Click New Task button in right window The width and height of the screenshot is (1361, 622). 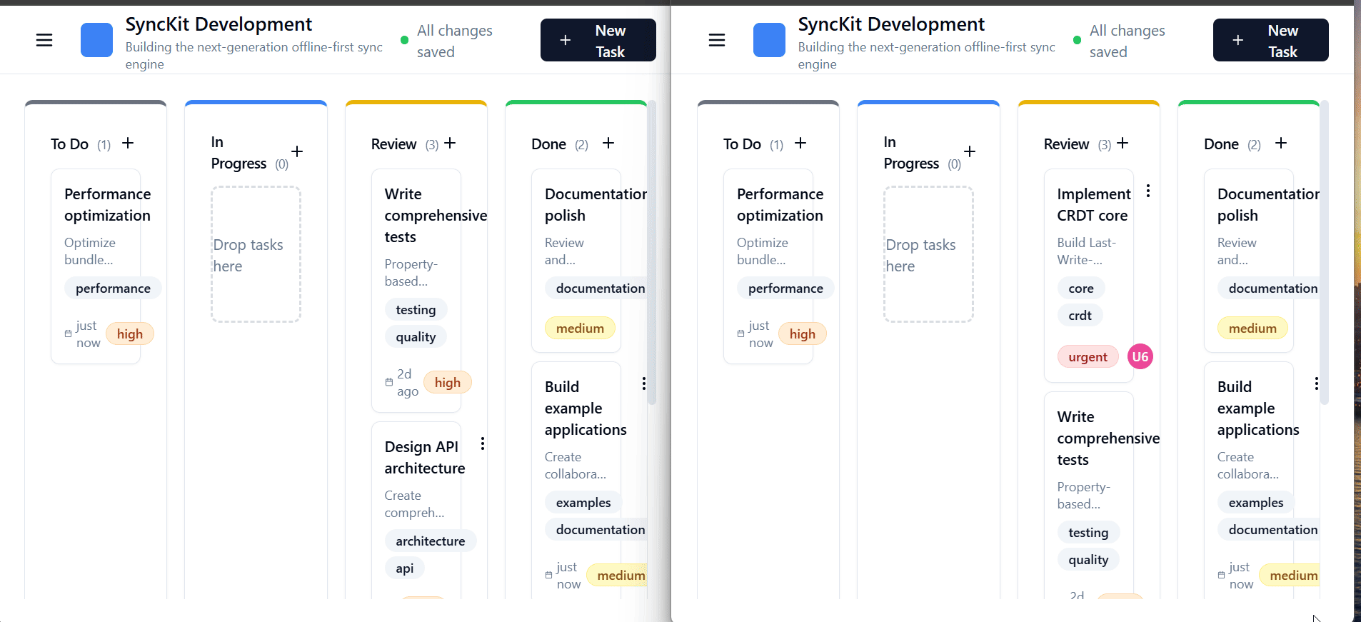1270,41
